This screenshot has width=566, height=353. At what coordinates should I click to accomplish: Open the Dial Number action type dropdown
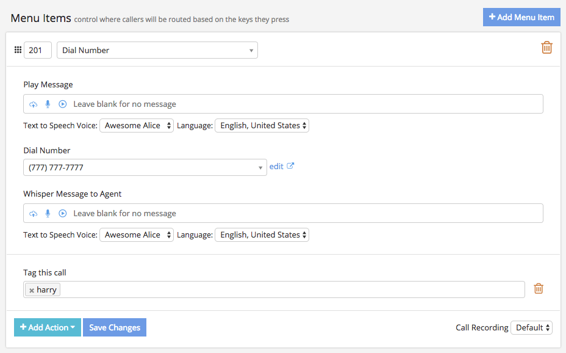(x=157, y=50)
